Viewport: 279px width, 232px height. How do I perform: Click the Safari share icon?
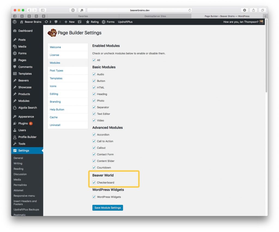[x=254, y=10]
